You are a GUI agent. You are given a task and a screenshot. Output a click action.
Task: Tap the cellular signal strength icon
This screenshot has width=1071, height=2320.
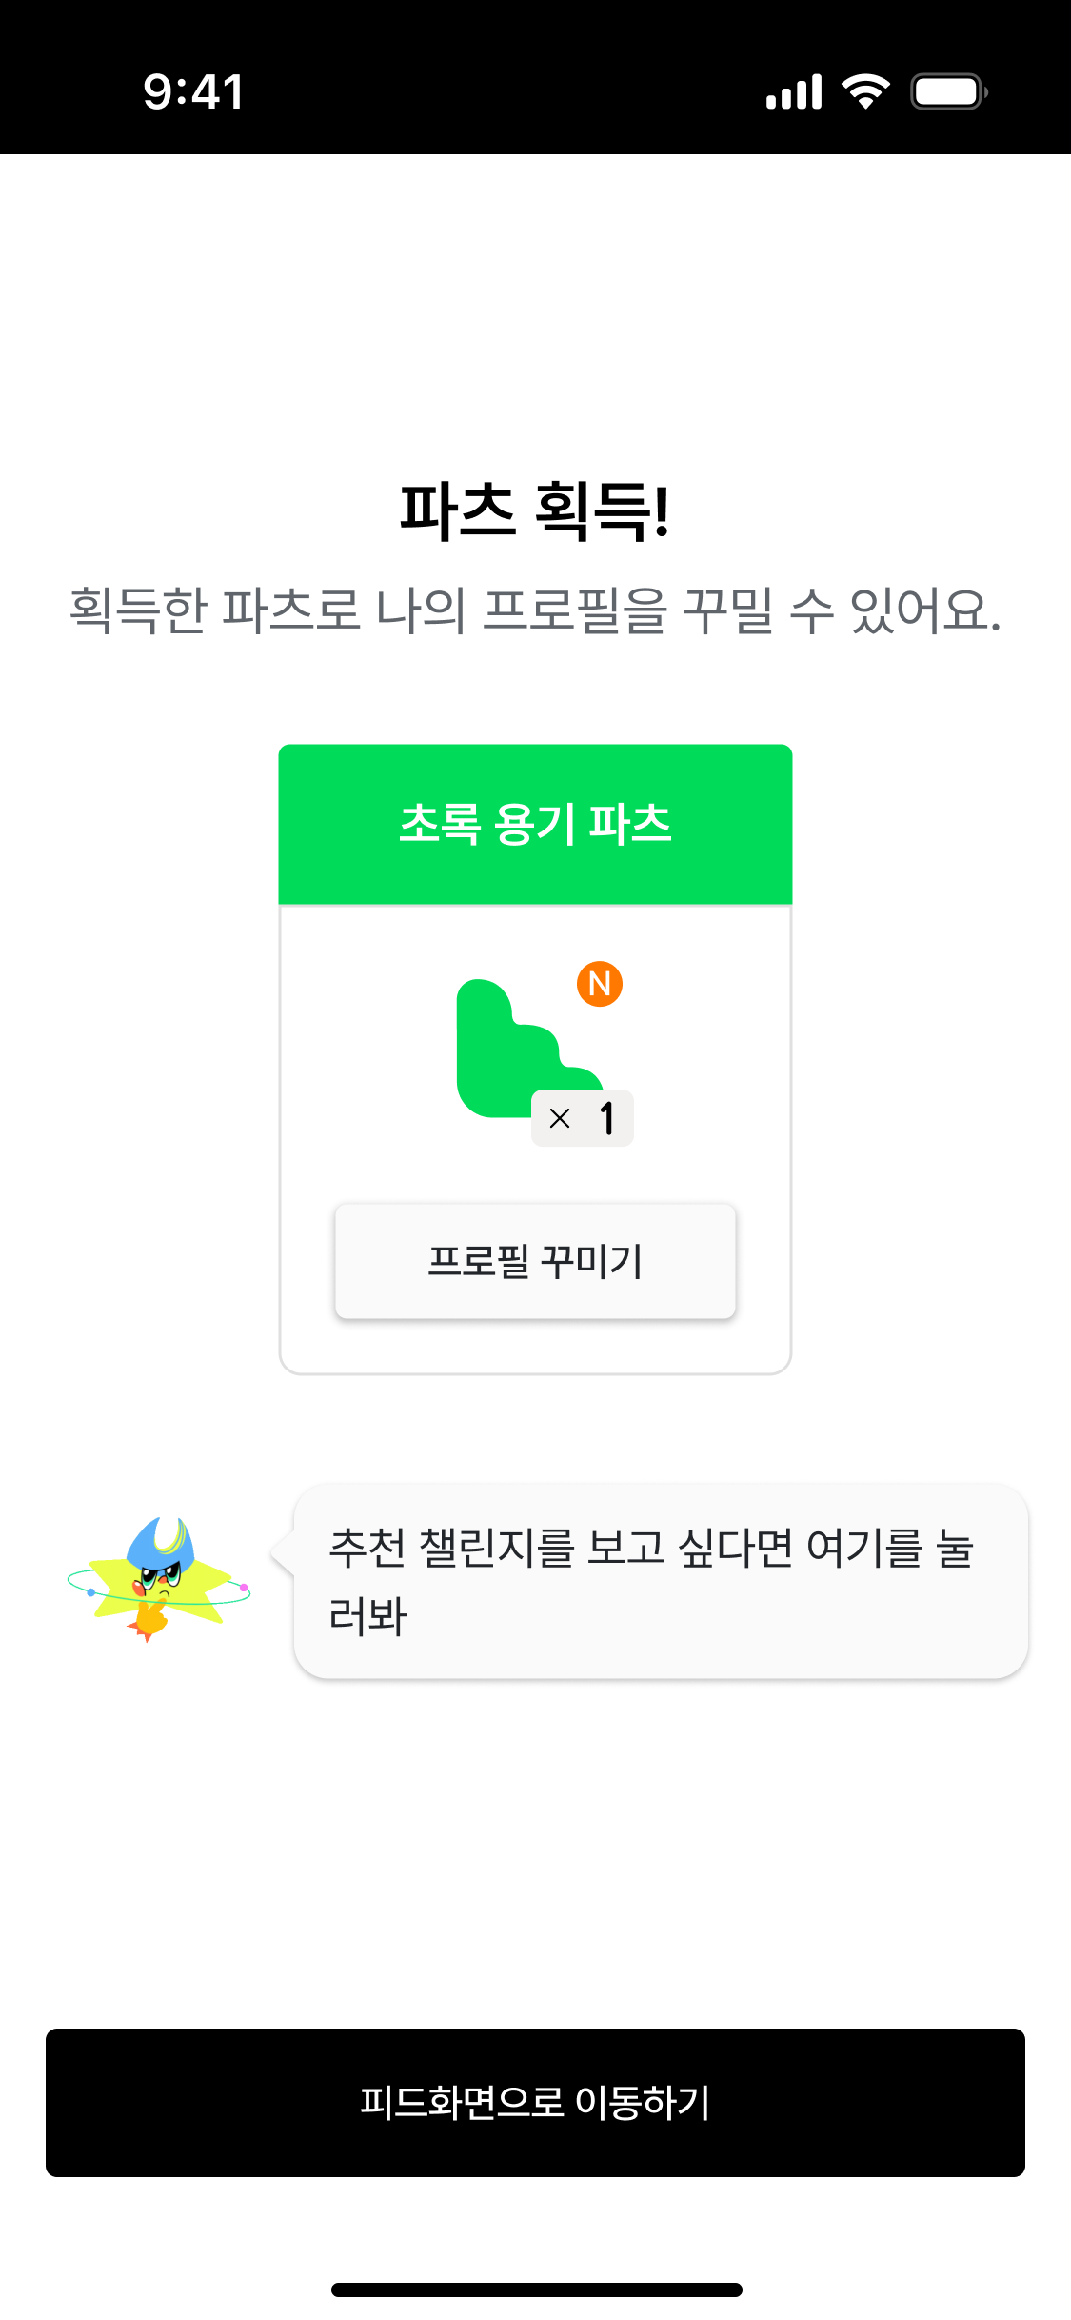point(794,92)
